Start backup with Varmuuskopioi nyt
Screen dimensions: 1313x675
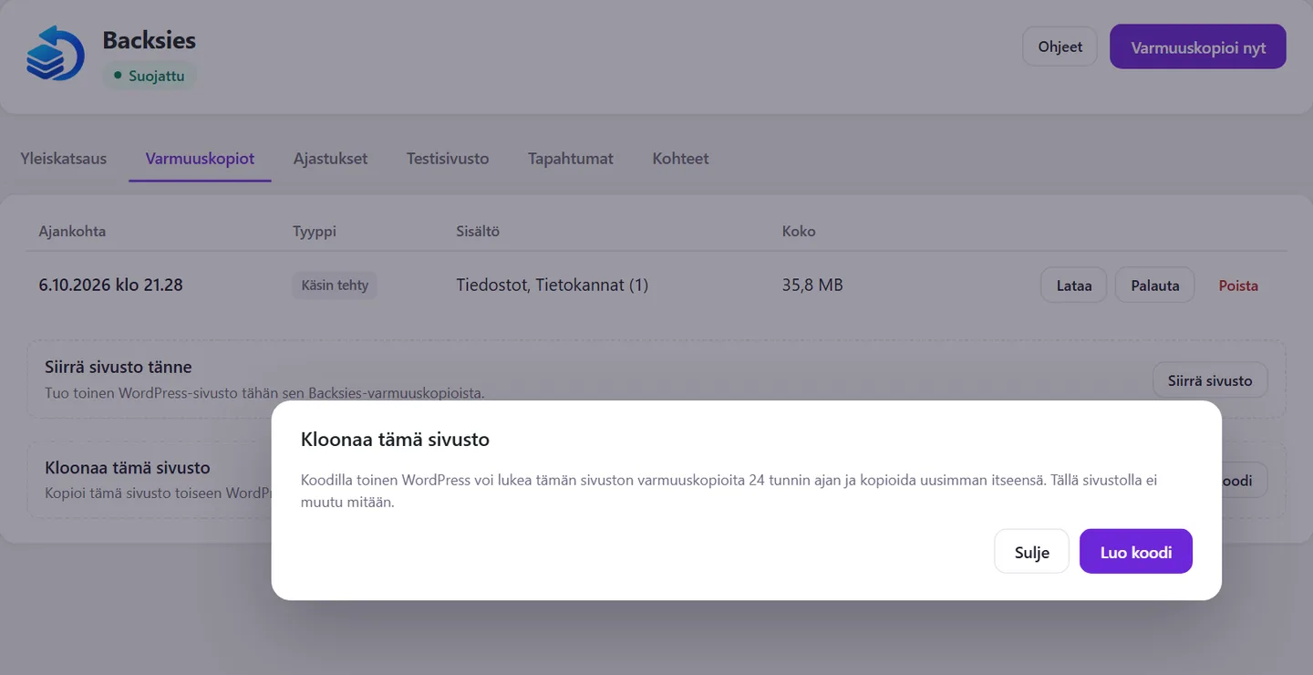(x=1198, y=47)
